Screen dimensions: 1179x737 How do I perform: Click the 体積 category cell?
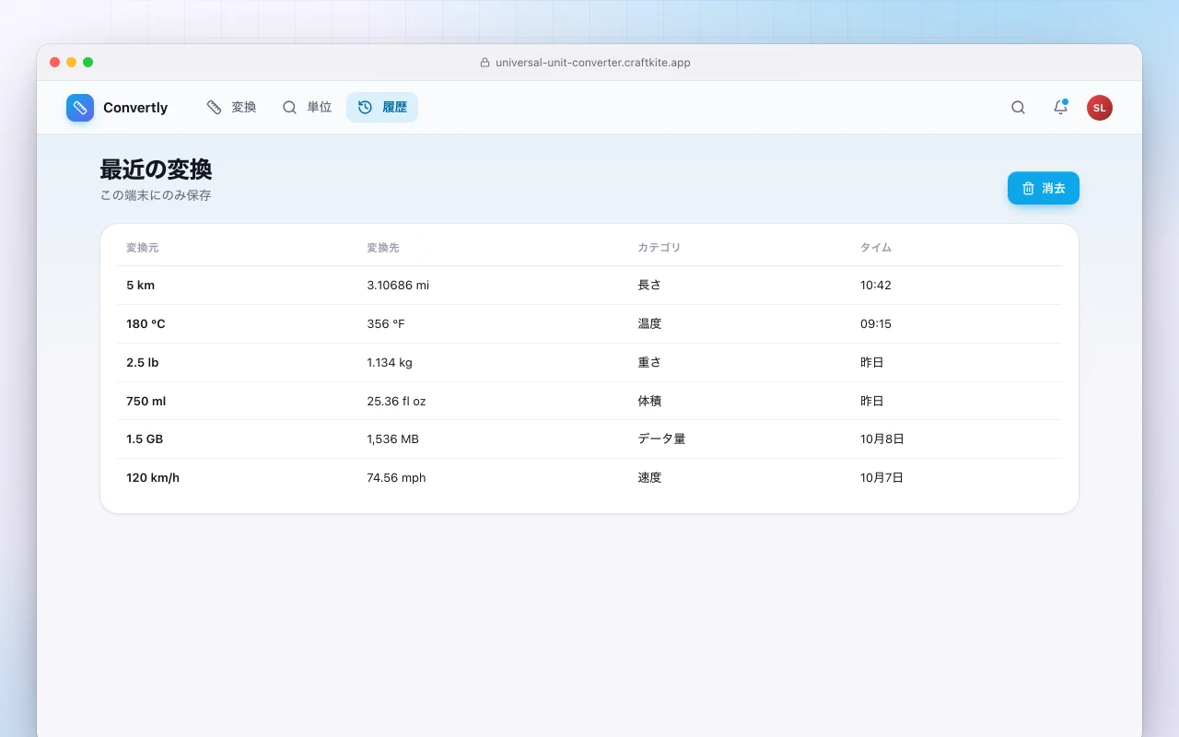click(649, 402)
